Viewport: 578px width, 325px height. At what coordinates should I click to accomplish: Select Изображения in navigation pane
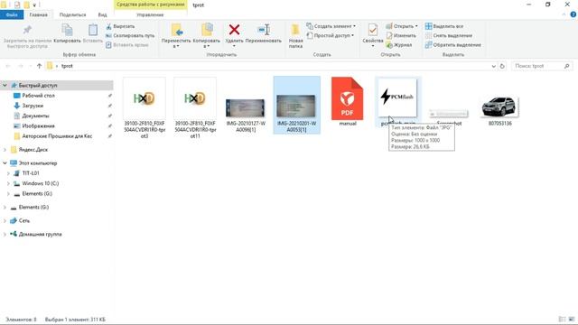pos(38,126)
